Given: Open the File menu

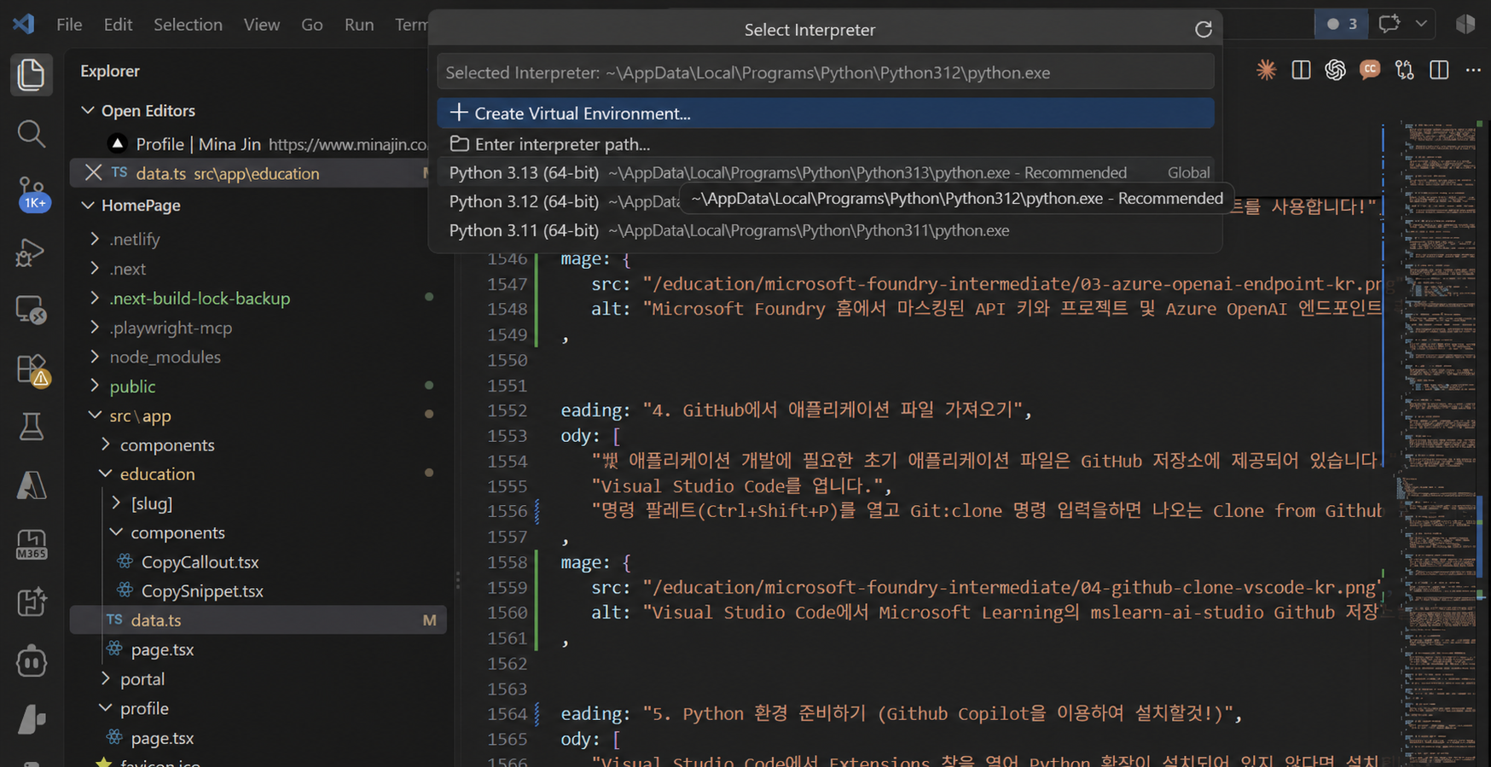Looking at the screenshot, I should point(69,24).
